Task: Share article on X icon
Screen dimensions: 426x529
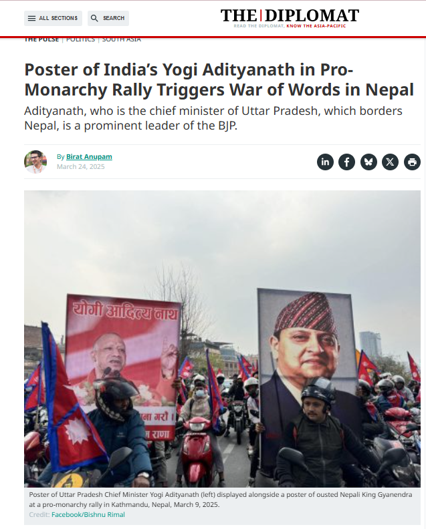Action: click(390, 162)
